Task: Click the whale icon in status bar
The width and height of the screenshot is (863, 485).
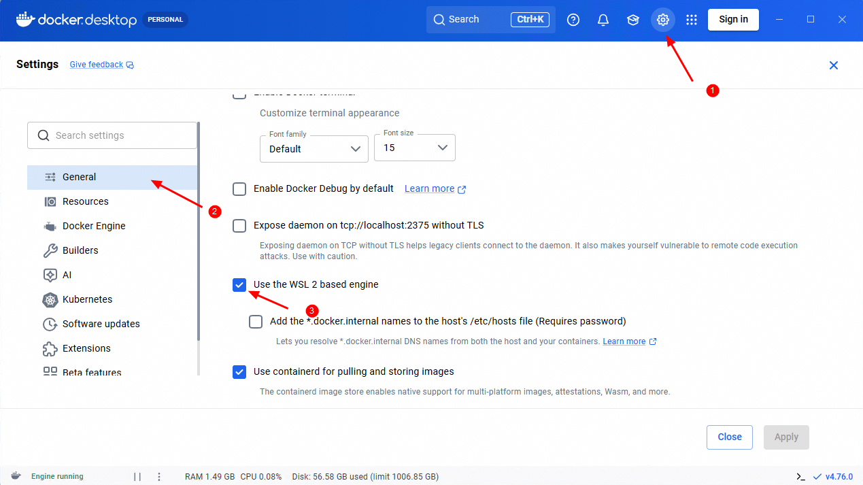Action: (16, 476)
